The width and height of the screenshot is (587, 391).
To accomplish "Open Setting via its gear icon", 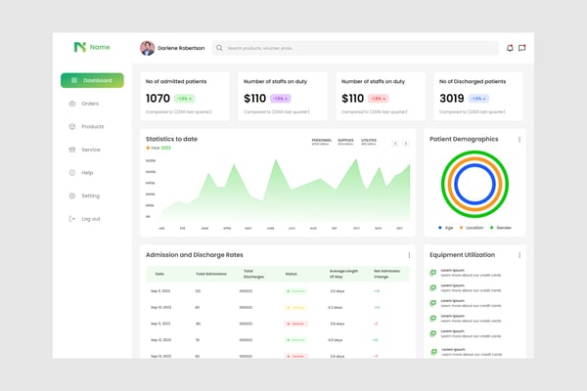I will (72, 195).
